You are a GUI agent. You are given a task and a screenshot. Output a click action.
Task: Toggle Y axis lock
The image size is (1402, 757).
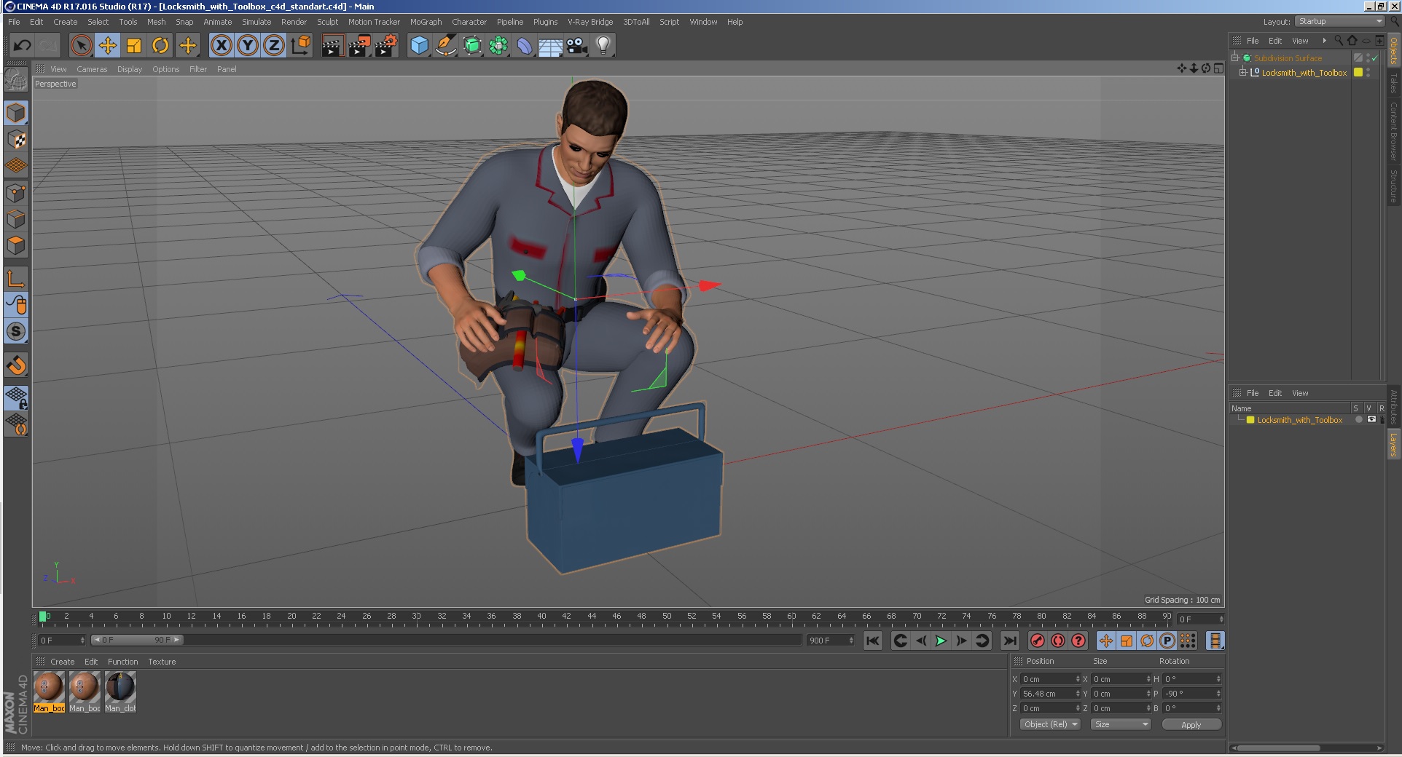pyautogui.click(x=248, y=46)
